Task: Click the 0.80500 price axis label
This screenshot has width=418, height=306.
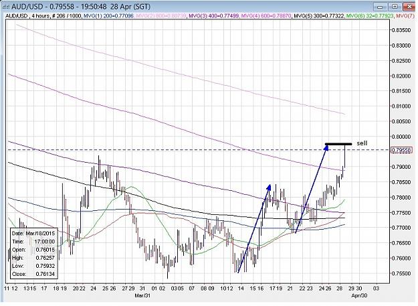Action: (401, 121)
